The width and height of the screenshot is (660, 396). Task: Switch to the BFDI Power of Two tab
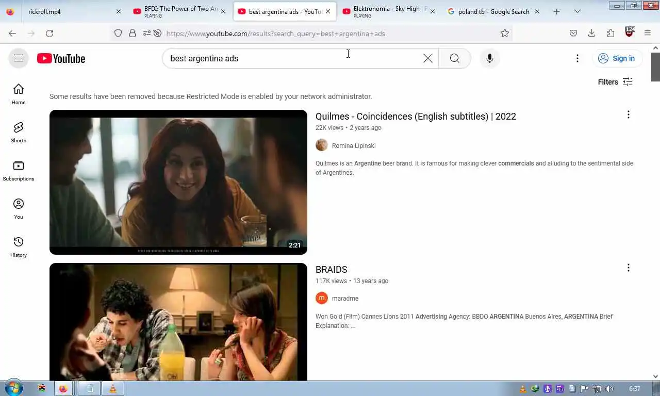(x=180, y=11)
